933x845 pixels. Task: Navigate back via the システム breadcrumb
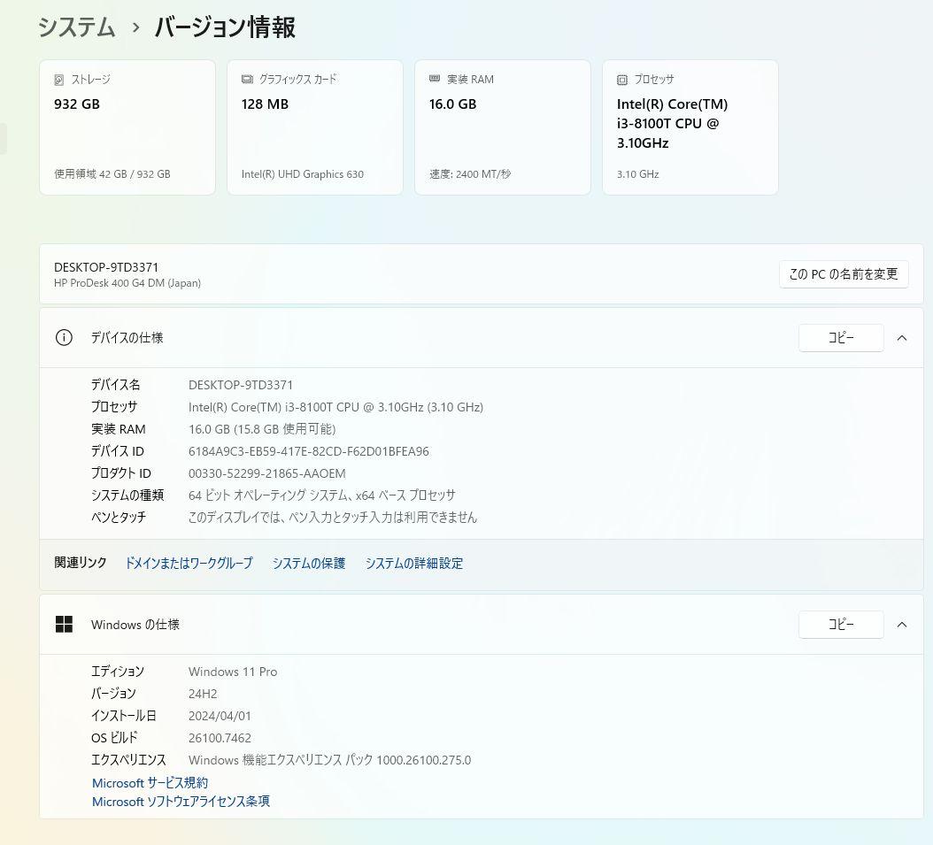pos(76,27)
